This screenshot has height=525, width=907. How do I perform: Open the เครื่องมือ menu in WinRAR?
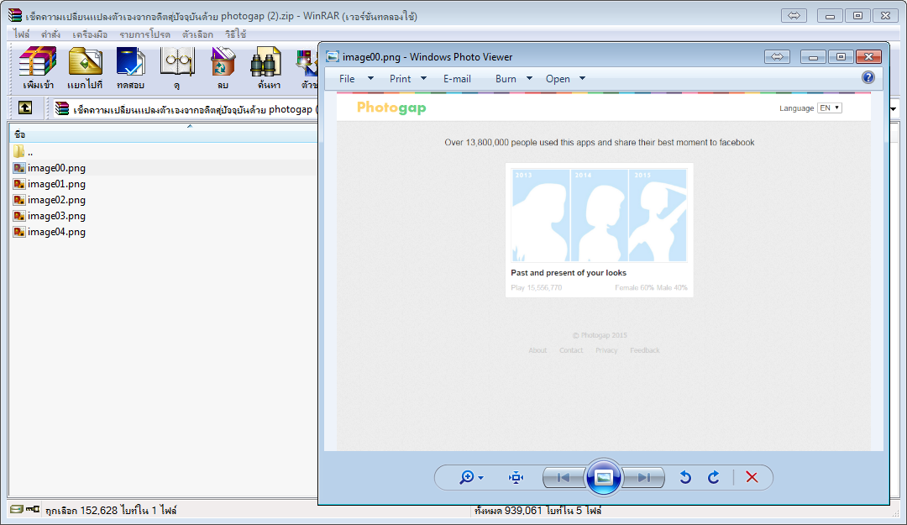click(x=90, y=34)
